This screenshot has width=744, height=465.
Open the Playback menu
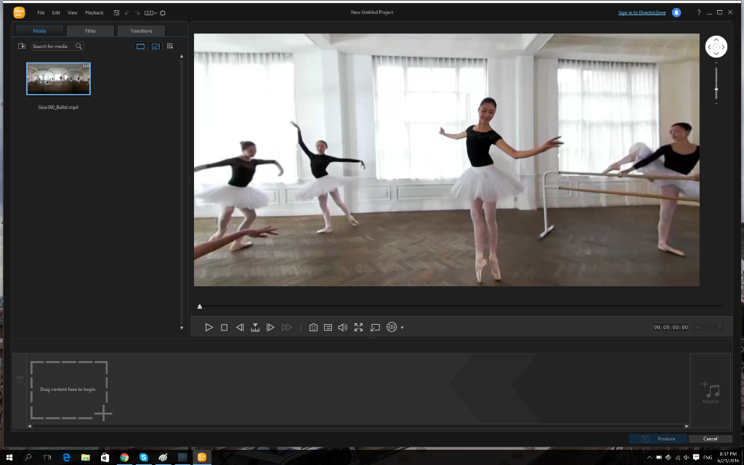[x=94, y=12]
